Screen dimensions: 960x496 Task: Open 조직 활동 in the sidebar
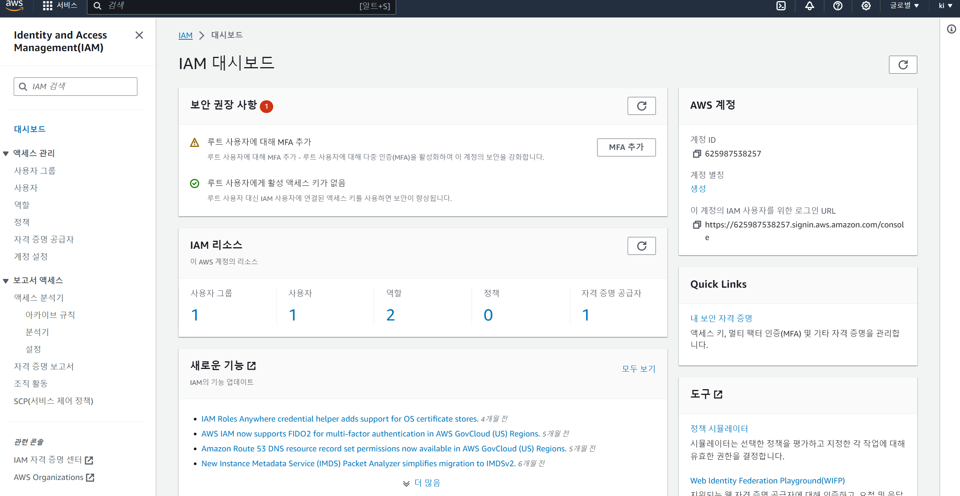tap(31, 384)
